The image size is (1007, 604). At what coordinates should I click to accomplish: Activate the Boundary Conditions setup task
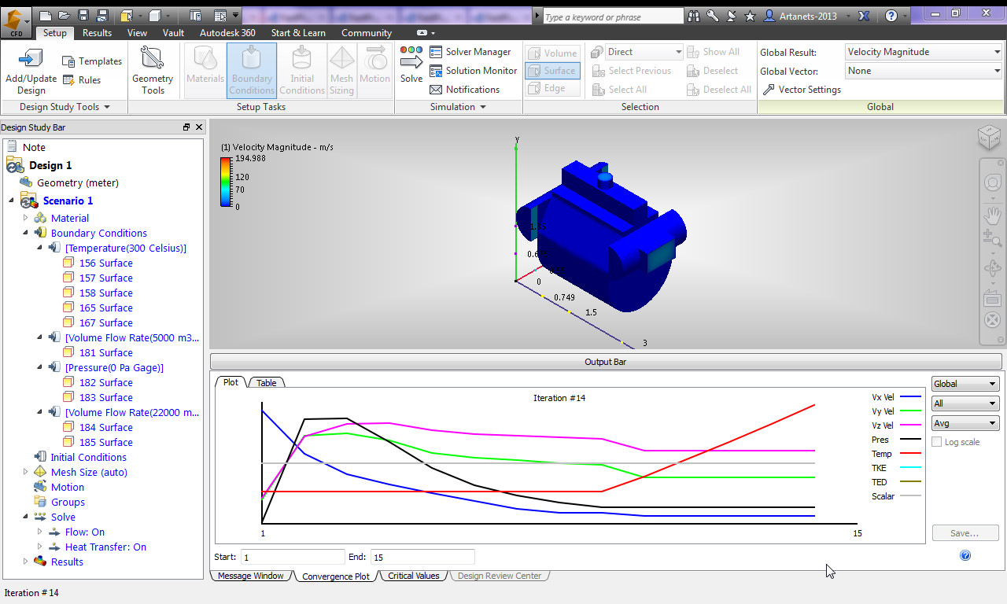pyautogui.click(x=252, y=71)
